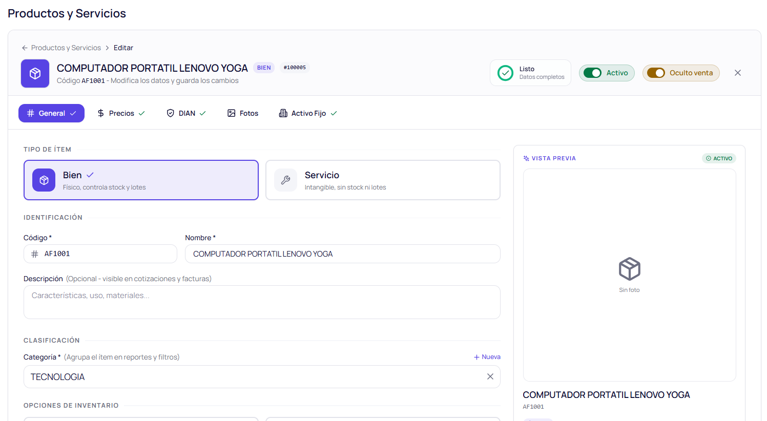
Task: Click the Descripción text area
Action: point(262,302)
